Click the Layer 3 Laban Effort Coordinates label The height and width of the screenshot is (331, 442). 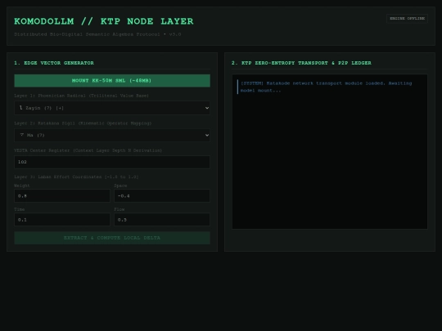(x=76, y=177)
